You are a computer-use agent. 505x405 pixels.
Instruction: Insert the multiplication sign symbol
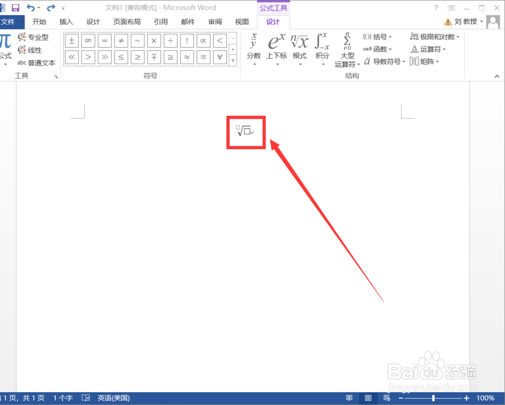click(154, 40)
